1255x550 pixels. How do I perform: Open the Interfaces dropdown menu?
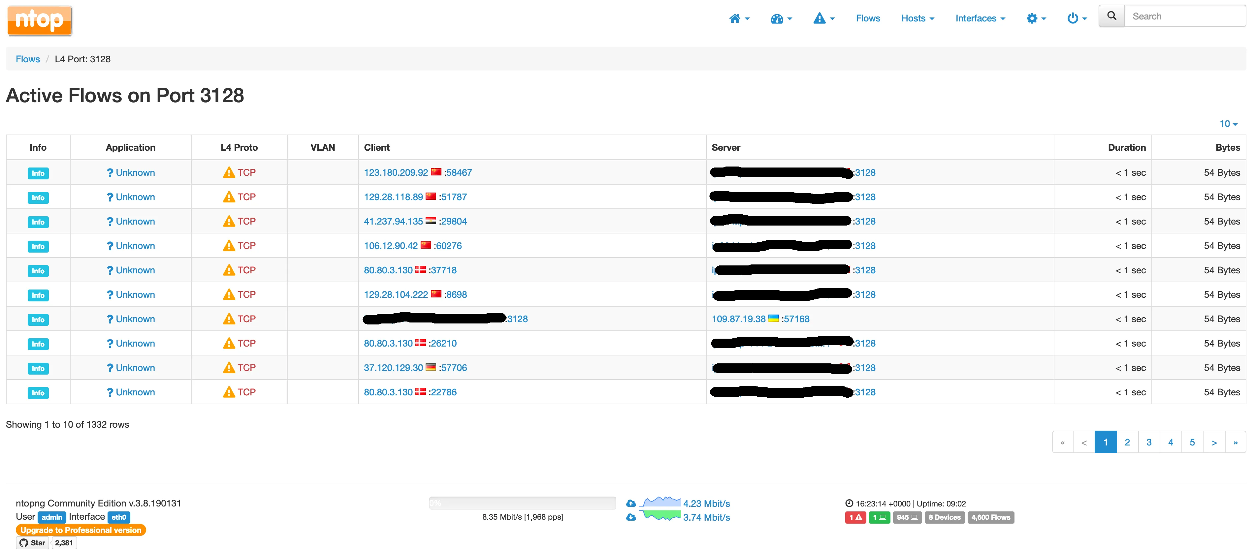(x=980, y=18)
